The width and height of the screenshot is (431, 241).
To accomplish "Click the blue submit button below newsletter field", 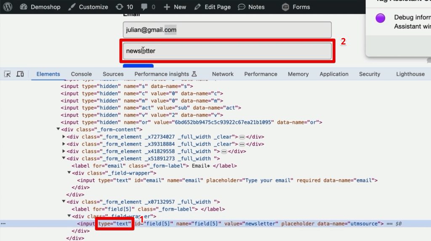I will pos(138,66).
